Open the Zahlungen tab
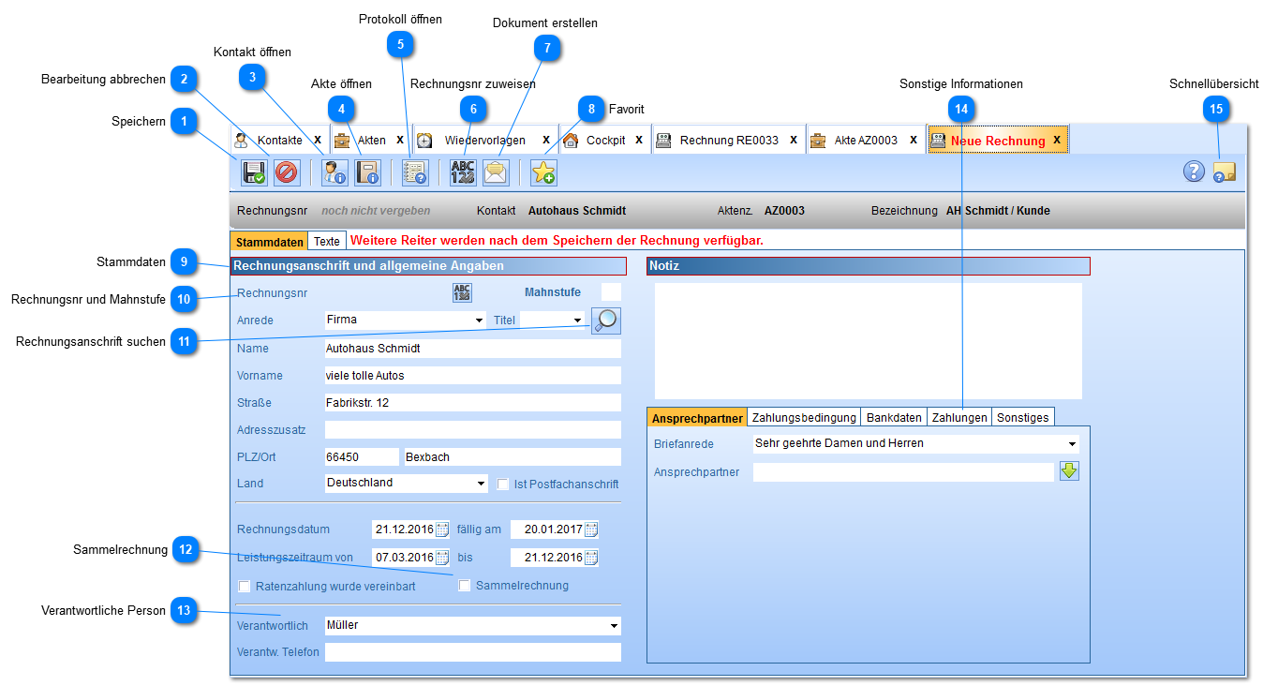This screenshot has width=1278, height=686. tap(959, 417)
